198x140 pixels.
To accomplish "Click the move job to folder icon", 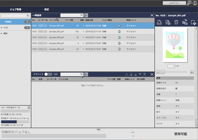I will point(185,22).
